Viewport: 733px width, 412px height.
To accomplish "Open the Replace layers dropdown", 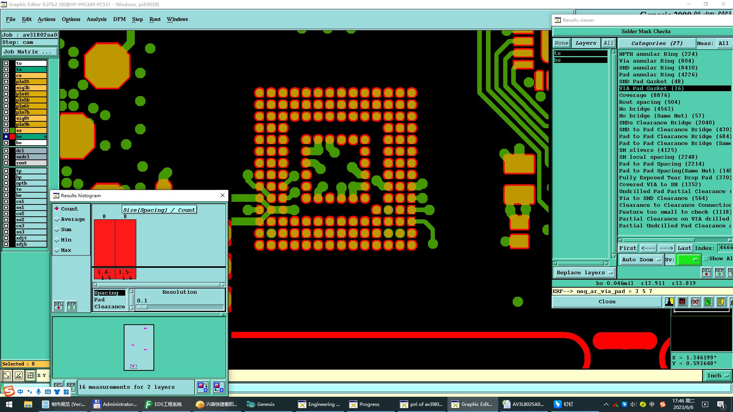I will pyautogui.click(x=584, y=272).
